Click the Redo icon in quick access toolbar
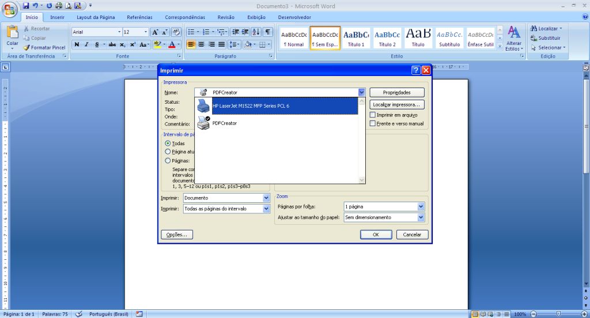Image resolution: width=590 pixels, height=318 pixels. (50, 6)
